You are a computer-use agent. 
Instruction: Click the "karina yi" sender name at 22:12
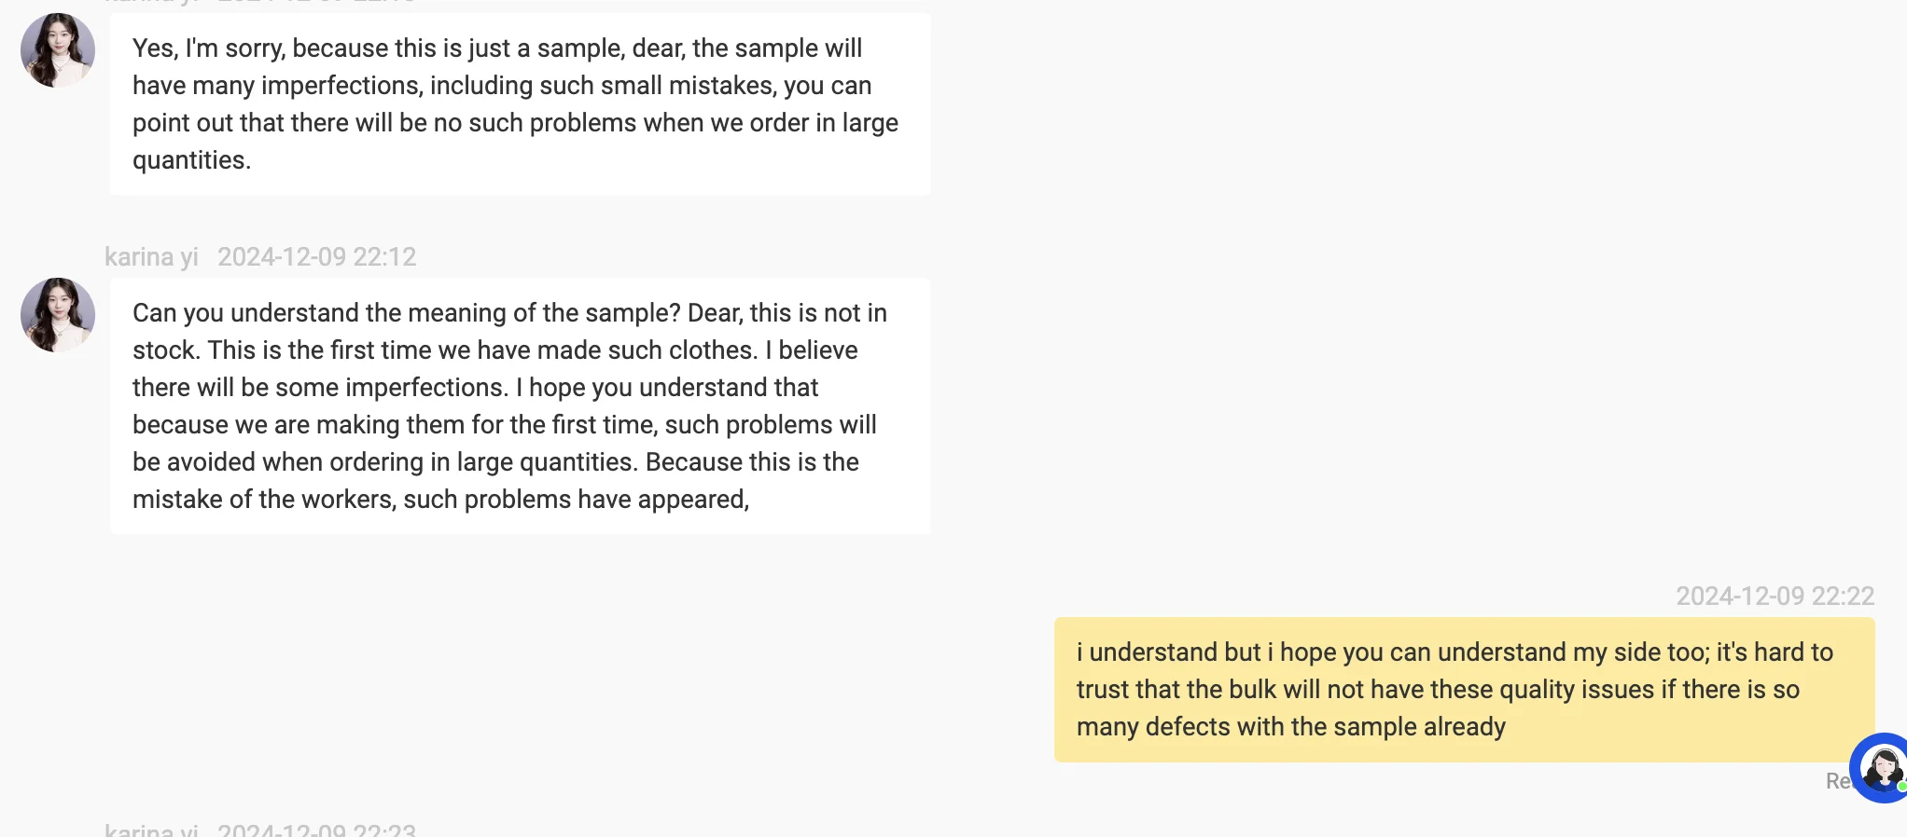click(x=151, y=257)
